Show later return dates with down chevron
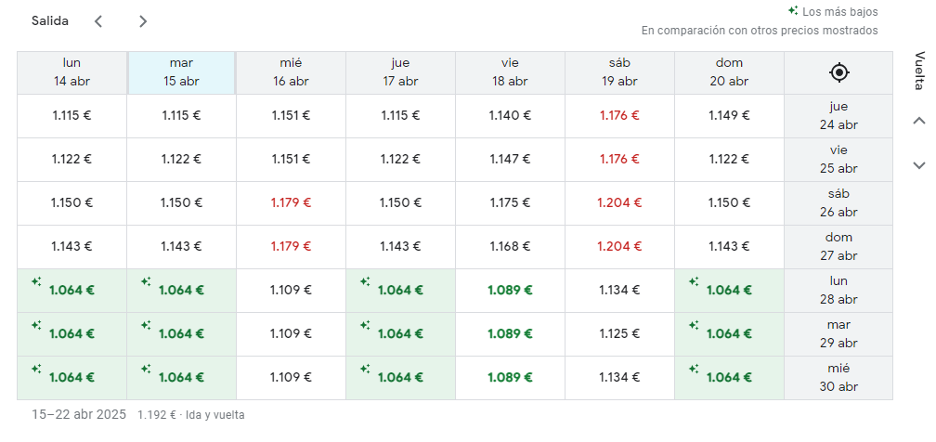936x442 pixels. pos(919,165)
